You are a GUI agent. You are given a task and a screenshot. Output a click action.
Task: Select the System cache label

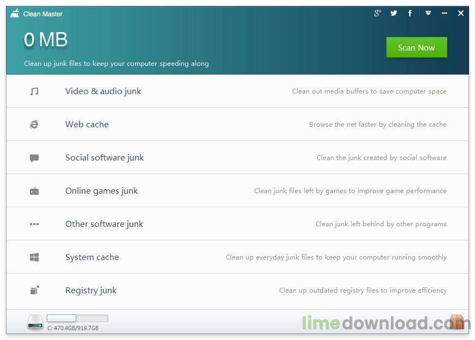click(x=92, y=257)
